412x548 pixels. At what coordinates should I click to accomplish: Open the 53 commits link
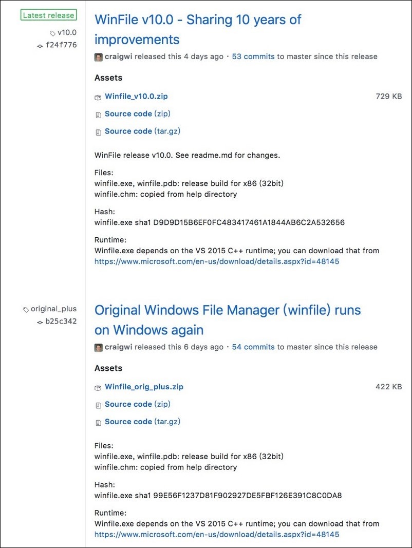[x=253, y=56]
